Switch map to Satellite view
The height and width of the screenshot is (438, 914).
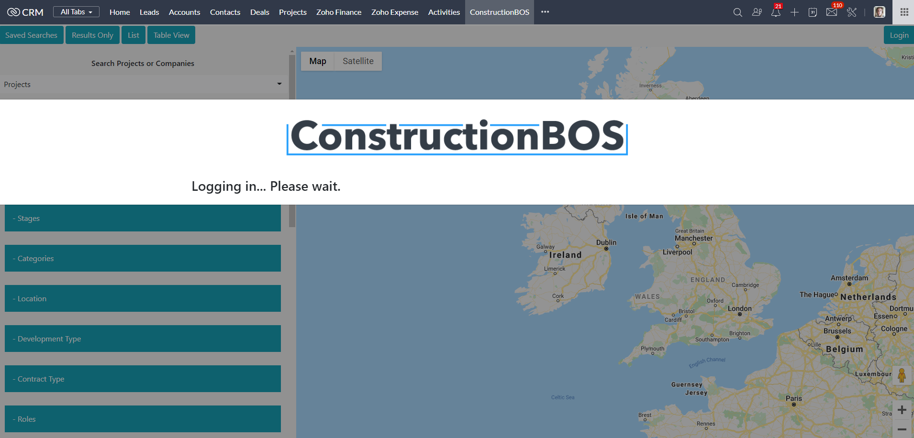[358, 61]
